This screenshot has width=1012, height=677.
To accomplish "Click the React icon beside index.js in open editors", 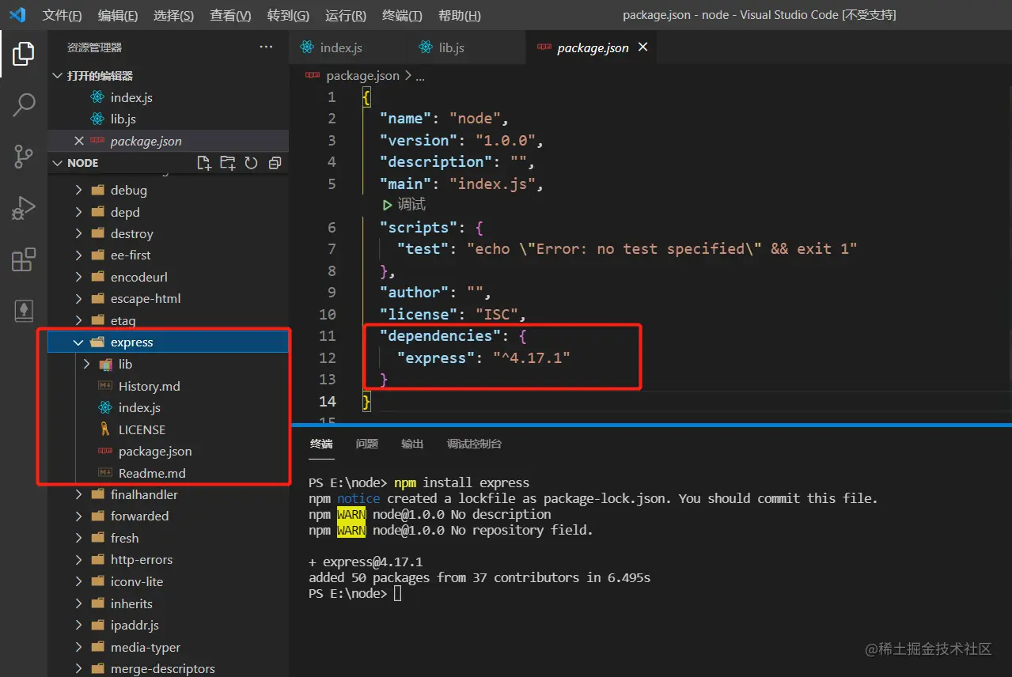I will 97,97.
